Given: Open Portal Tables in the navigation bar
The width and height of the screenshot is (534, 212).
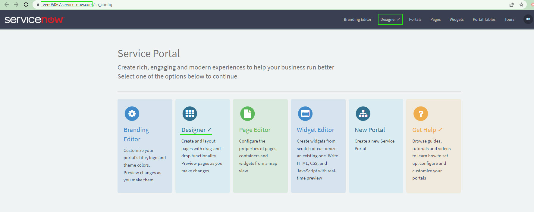Looking at the screenshot, I should click(484, 19).
